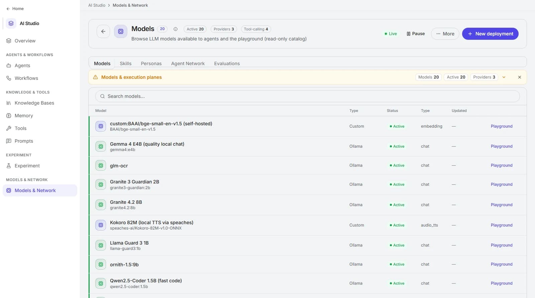Click the Live status indicator
Screen dimensions: 535x298
[391, 34]
